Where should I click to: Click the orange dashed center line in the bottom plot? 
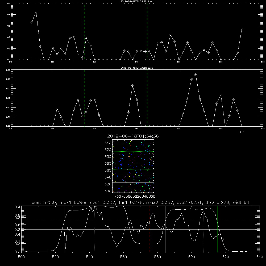pyautogui.click(x=149, y=229)
